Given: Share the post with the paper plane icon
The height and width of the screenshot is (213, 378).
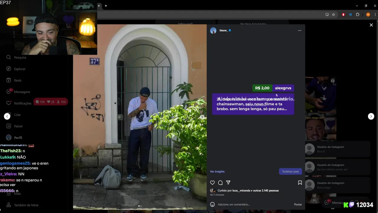Looking at the screenshot, I should pyautogui.click(x=228, y=183).
